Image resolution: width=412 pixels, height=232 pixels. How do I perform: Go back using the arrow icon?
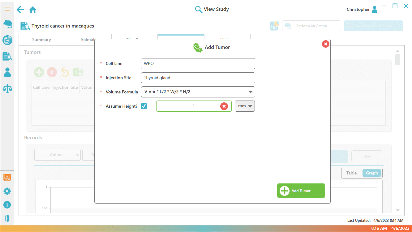pos(20,10)
